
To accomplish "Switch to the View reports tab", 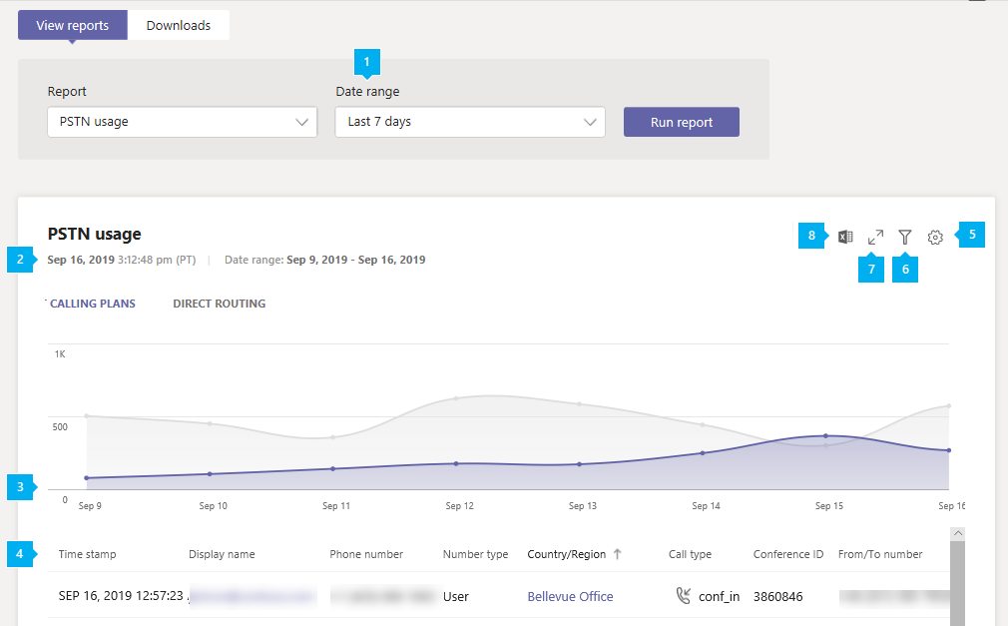I will click(x=73, y=25).
